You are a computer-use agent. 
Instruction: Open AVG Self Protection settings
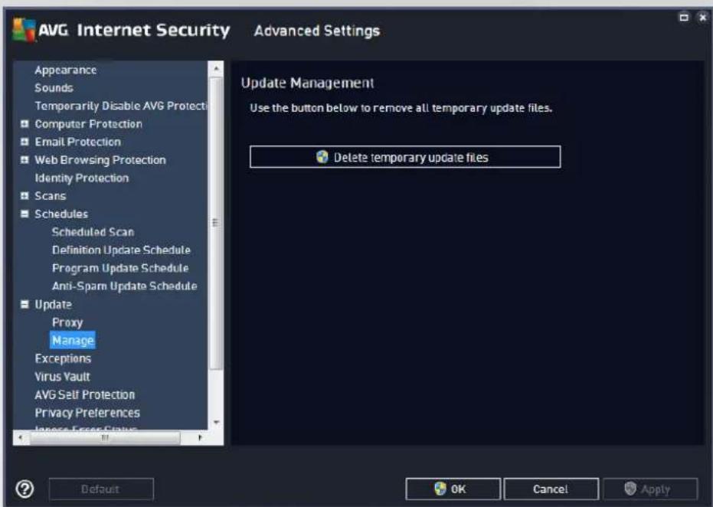(x=84, y=394)
